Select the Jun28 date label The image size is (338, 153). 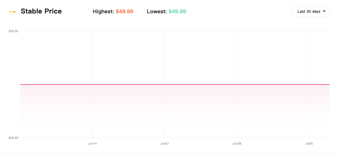click(237, 144)
